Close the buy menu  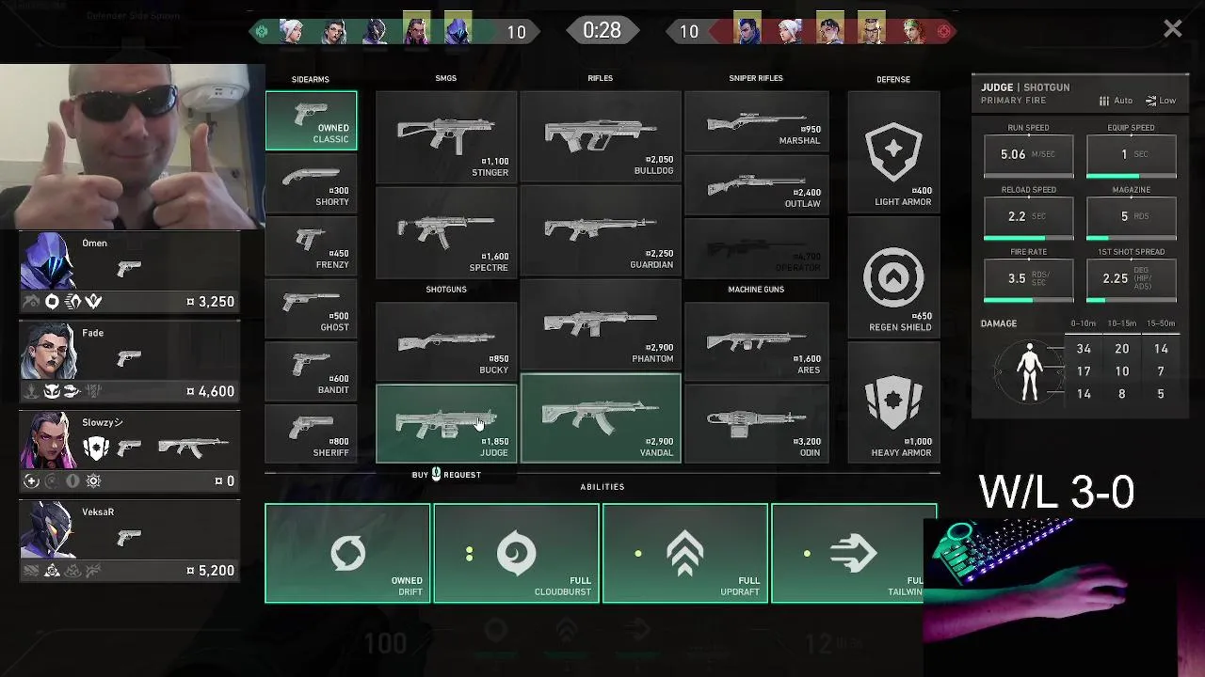coord(1172,29)
